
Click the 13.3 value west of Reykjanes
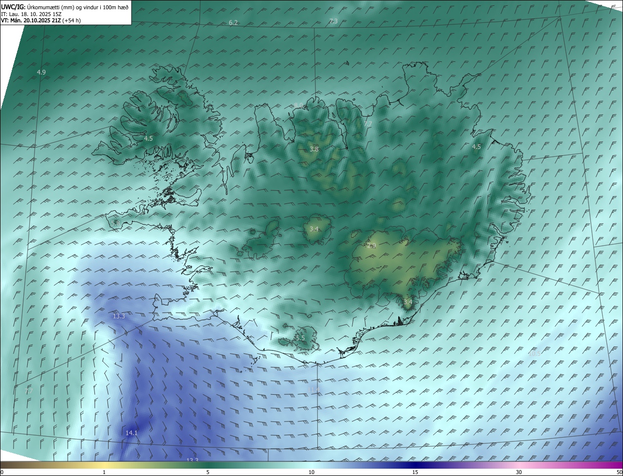[x=119, y=316]
